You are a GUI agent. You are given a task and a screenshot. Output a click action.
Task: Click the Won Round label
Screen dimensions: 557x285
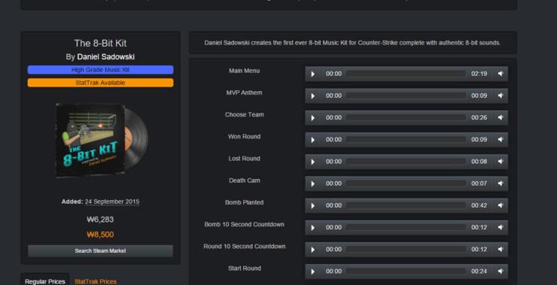pyautogui.click(x=245, y=137)
